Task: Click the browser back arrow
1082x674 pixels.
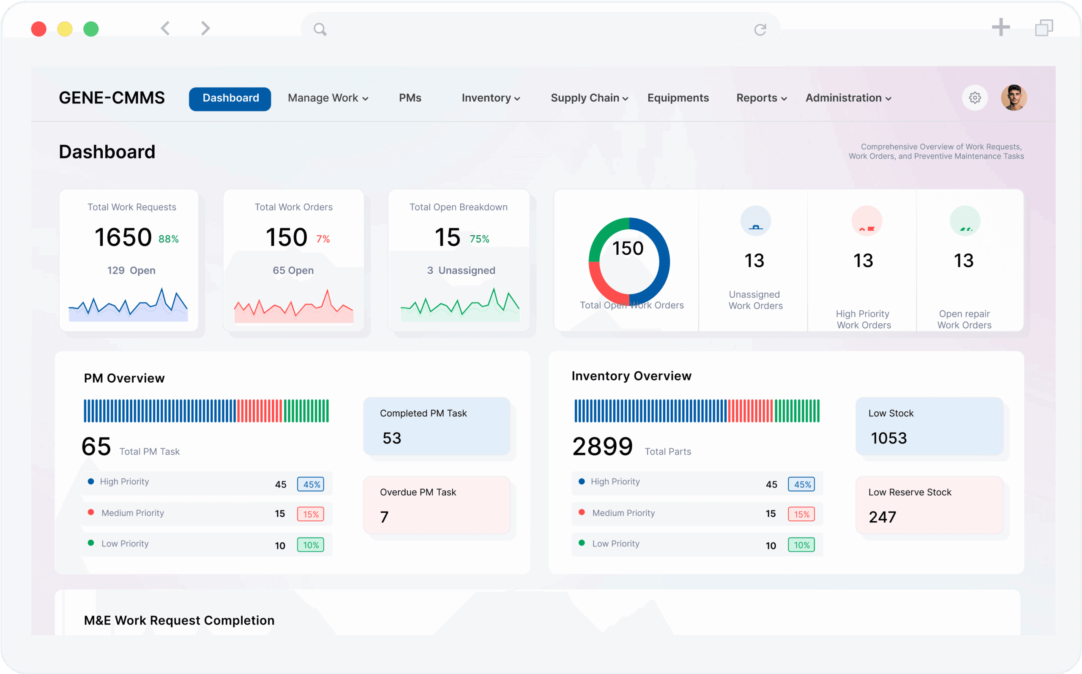Action: (165, 29)
